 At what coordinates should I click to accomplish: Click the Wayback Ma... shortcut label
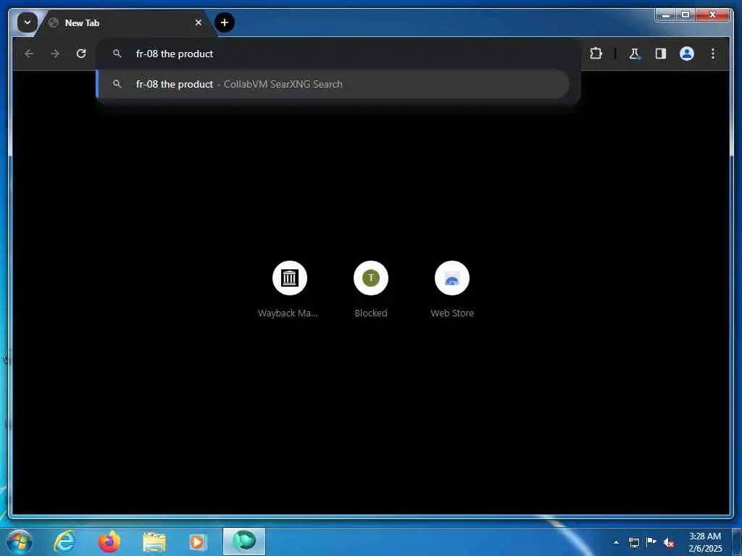(x=288, y=313)
